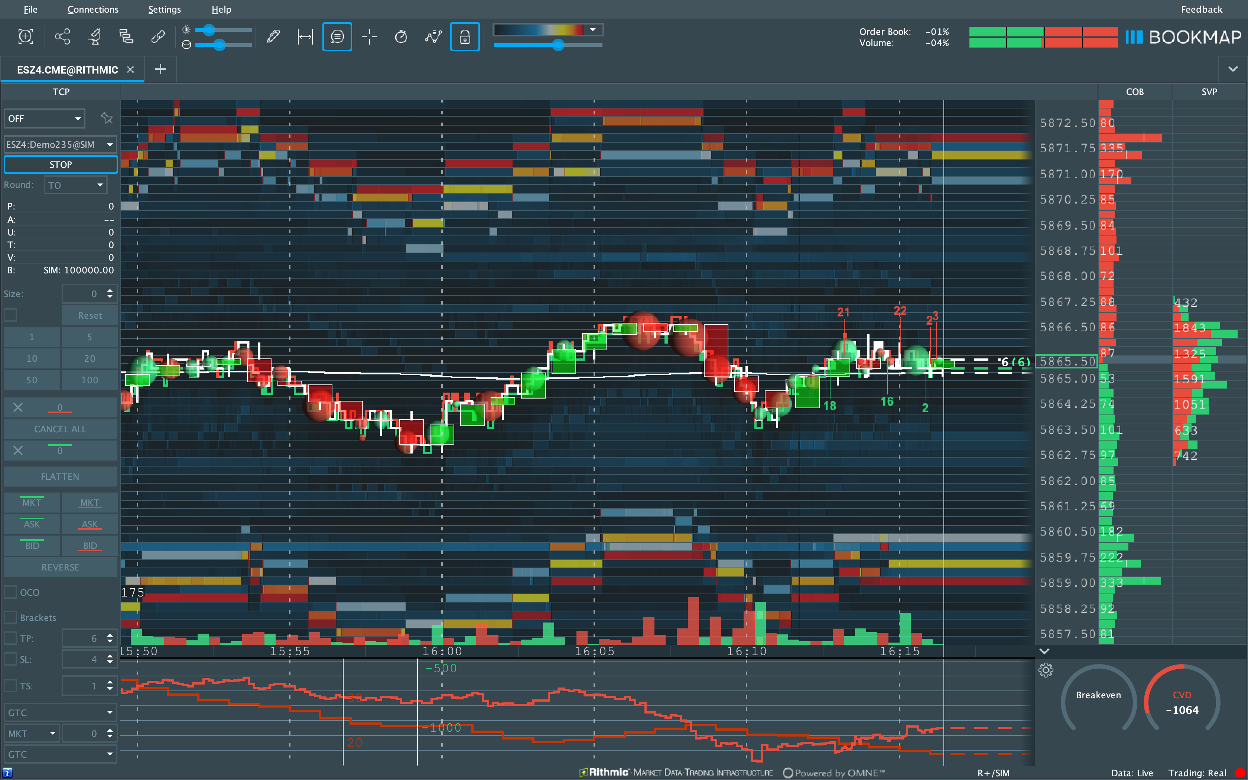This screenshot has width=1248, height=780.
Task: Click the share icon in toolbar
Action: click(62, 37)
